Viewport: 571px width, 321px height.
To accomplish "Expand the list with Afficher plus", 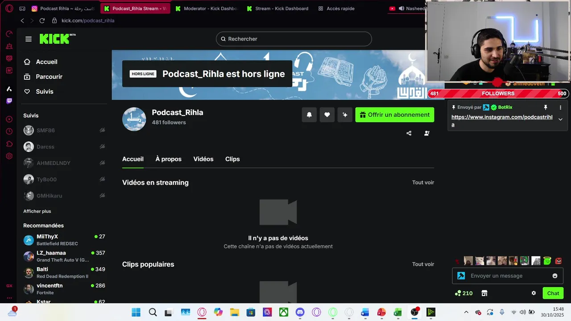I will coord(37,211).
